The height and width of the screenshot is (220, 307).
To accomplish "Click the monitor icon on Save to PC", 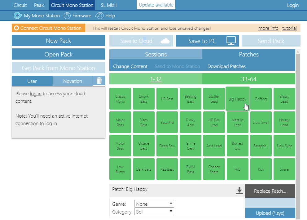I will click(231, 41).
